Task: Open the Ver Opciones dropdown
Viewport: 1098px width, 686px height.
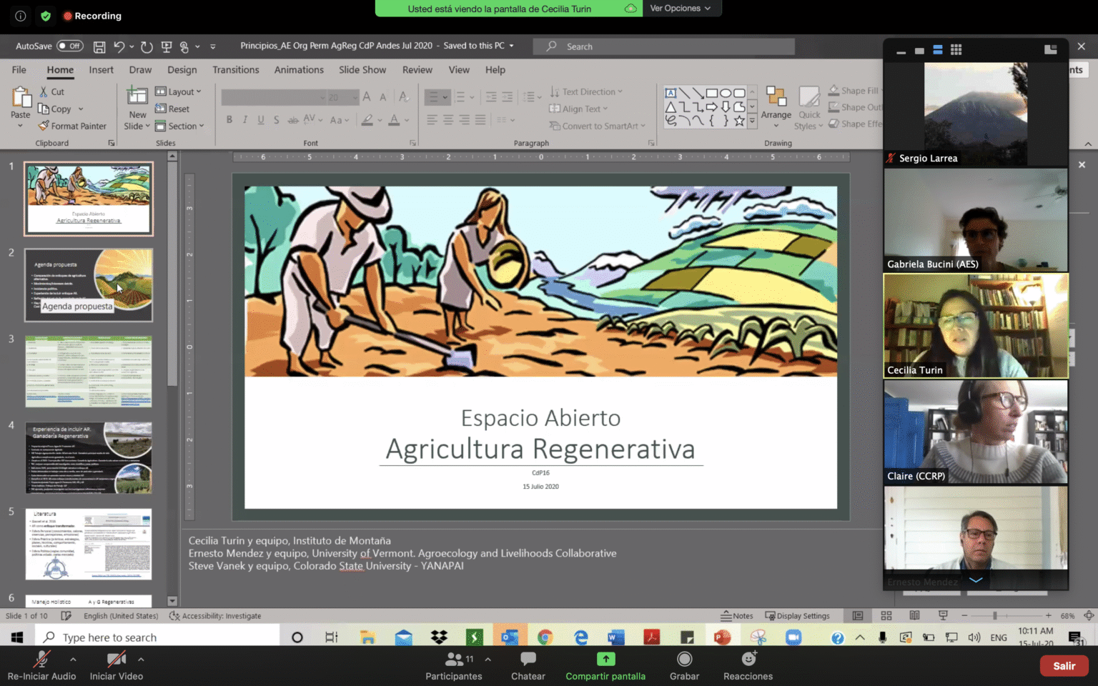Action: 680,9
